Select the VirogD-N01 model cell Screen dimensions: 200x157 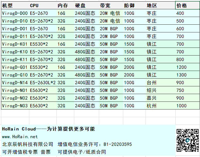coord(15,90)
